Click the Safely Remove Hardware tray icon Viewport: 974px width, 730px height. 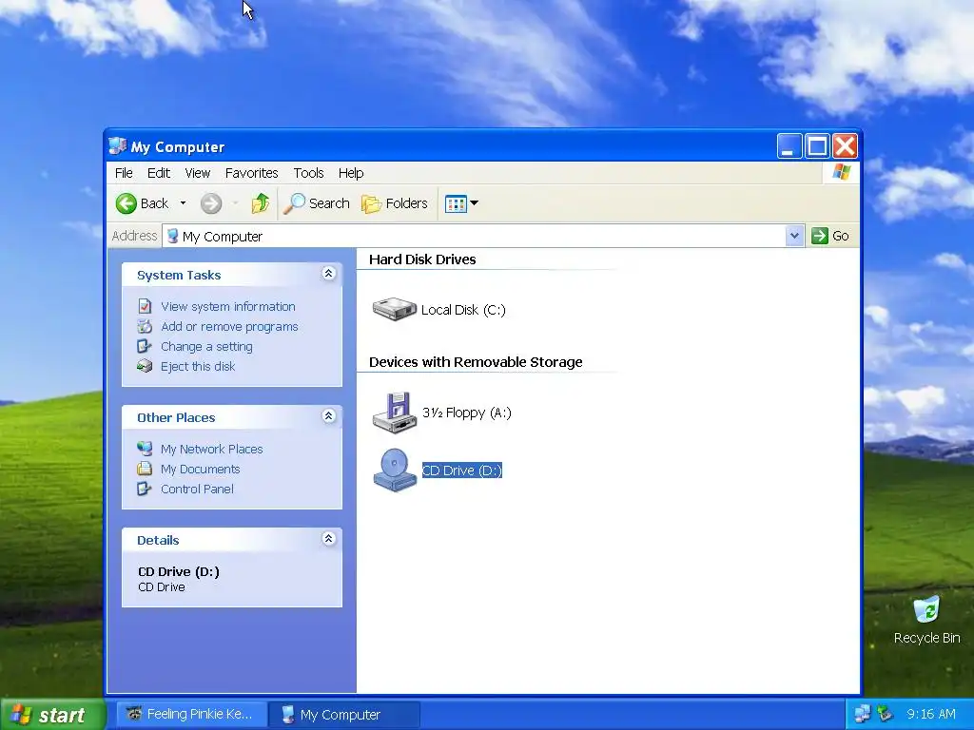tap(886, 714)
